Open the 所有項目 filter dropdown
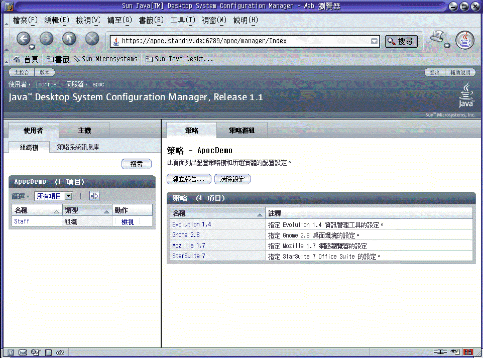The height and width of the screenshot is (358, 483). [54, 196]
